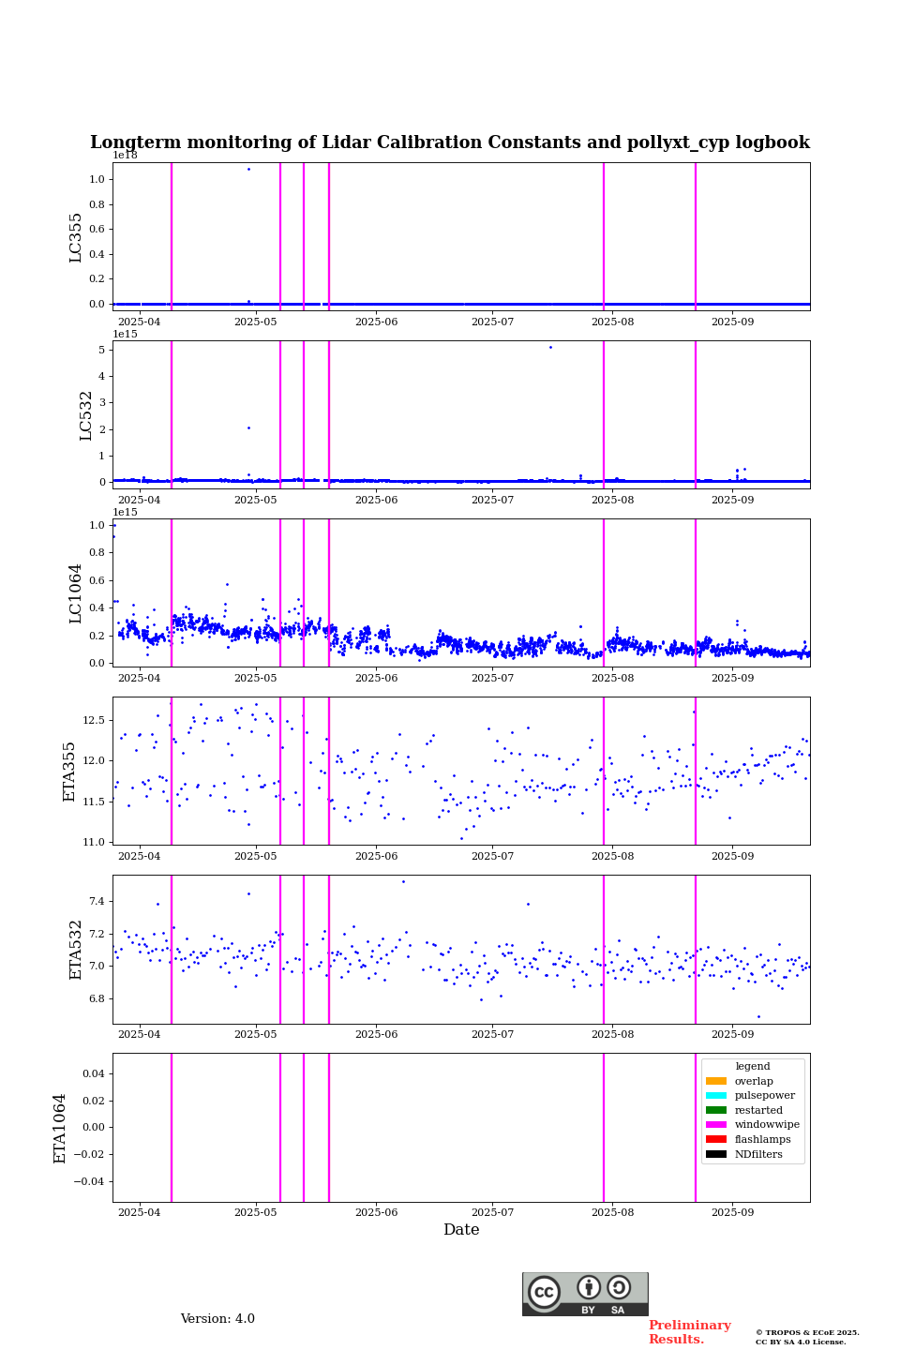Image resolution: width=900 pixels, height=1350 pixels.
Task: Click the Date x-axis label
Action: pos(461,1230)
